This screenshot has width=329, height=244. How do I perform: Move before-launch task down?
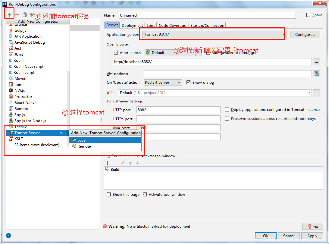138,163
